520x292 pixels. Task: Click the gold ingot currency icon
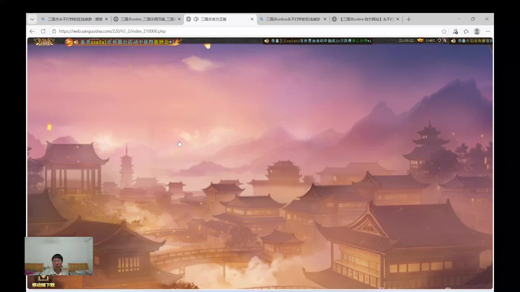point(420,41)
